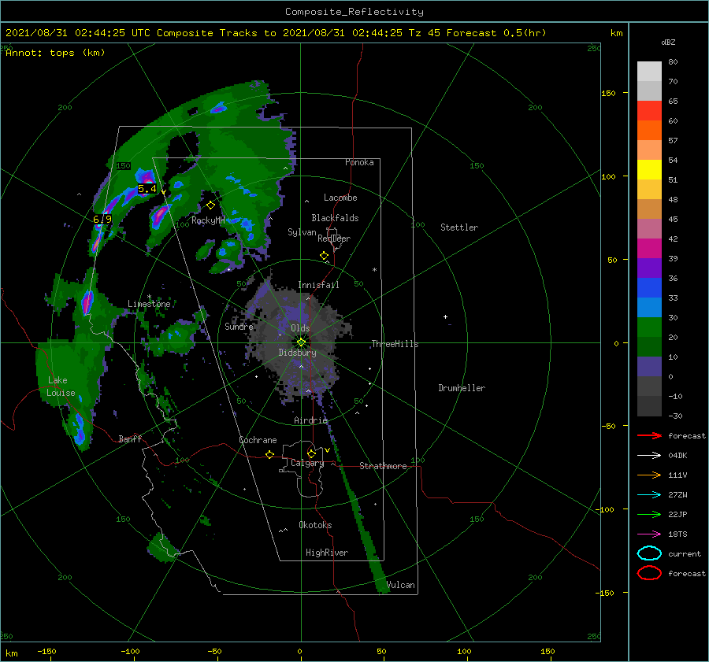This screenshot has height=662, width=709.
Task: Click the Airdrie label
Action: tap(310, 420)
